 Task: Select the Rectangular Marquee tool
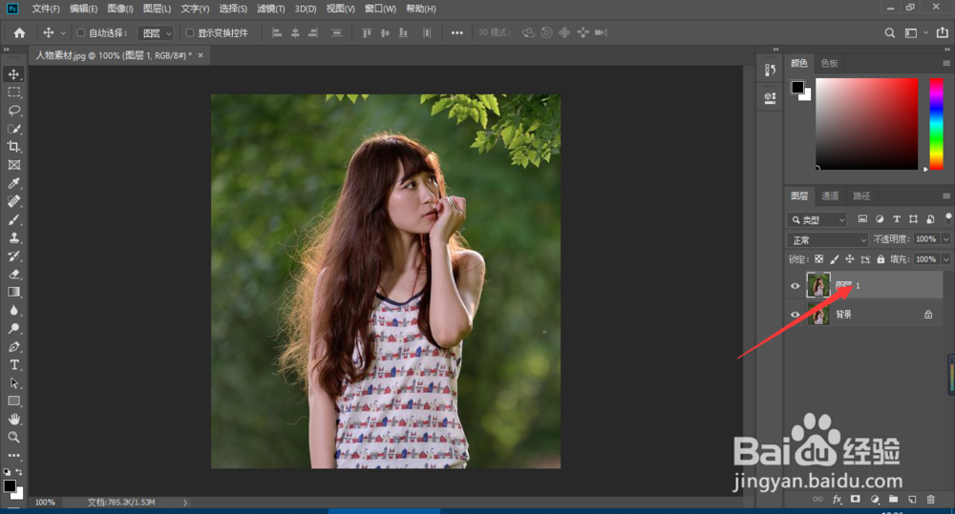pos(13,93)
